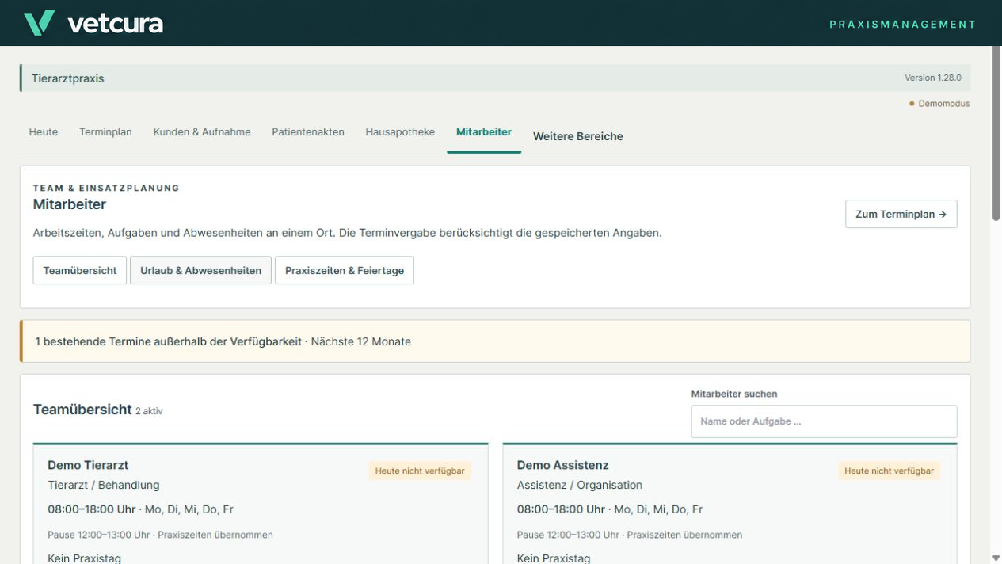Click the vetcura logo icon
The image size is (1002, 564).
click(39, 23)
